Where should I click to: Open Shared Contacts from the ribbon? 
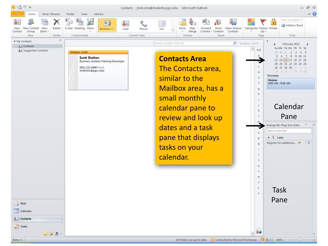click(x=233, y=26)
